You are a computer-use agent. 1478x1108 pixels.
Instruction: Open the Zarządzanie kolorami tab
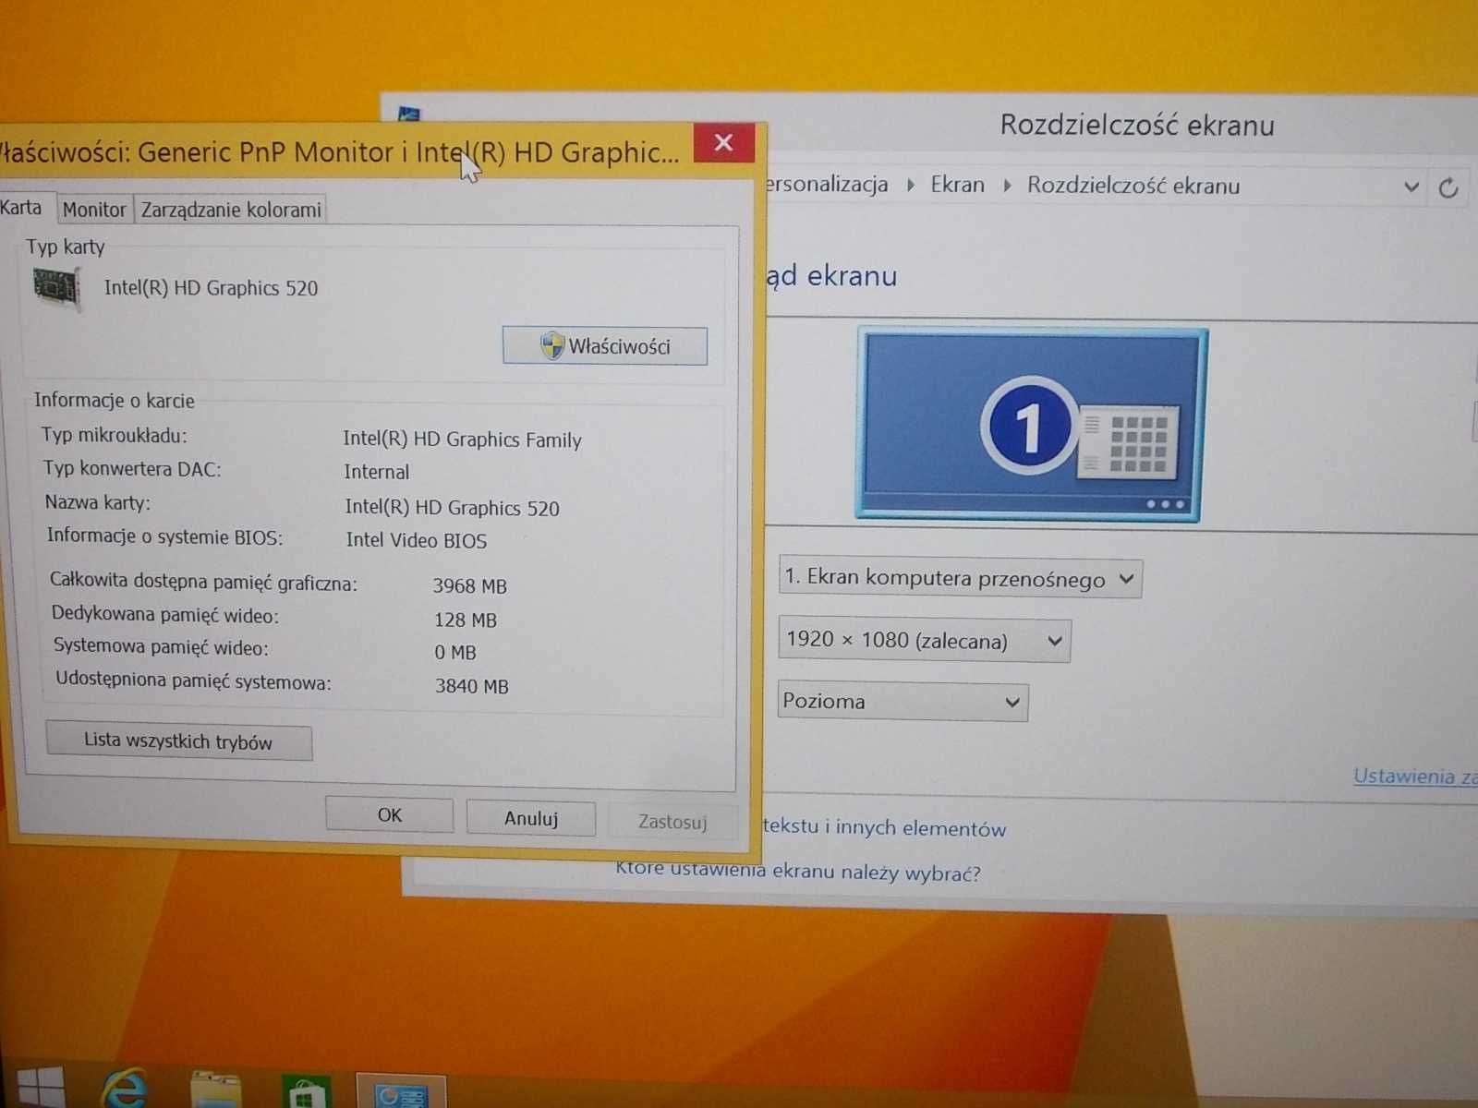[231, 210]
